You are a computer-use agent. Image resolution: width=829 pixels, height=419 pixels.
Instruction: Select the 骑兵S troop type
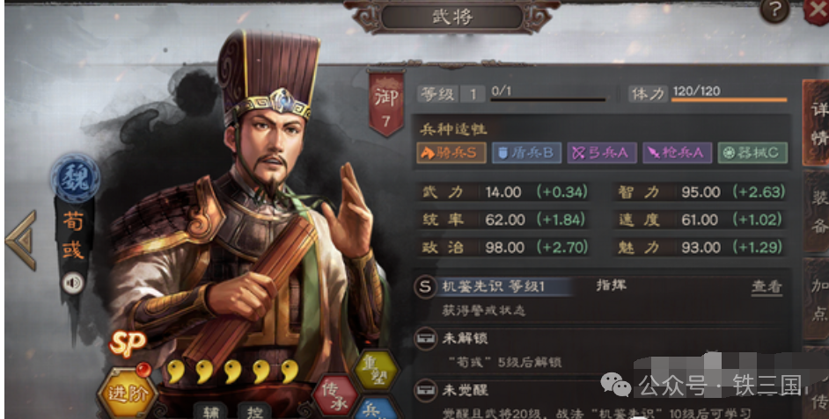451,153
